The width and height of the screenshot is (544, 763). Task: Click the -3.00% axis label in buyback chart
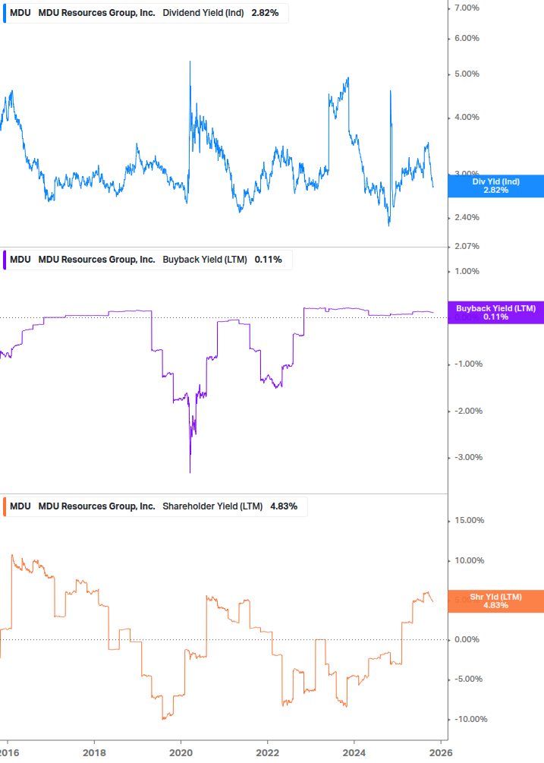tap(468, 457)
